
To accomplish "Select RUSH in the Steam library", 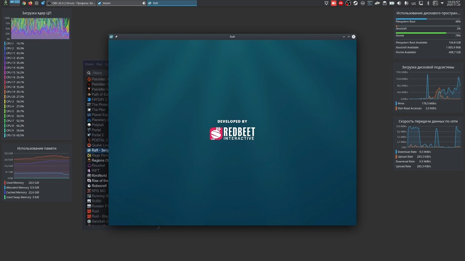I will pos(97,201).
